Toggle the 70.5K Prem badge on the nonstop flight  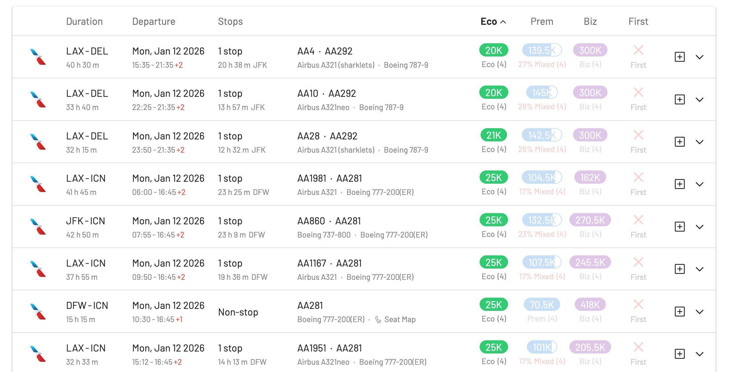tap(542, 305)
